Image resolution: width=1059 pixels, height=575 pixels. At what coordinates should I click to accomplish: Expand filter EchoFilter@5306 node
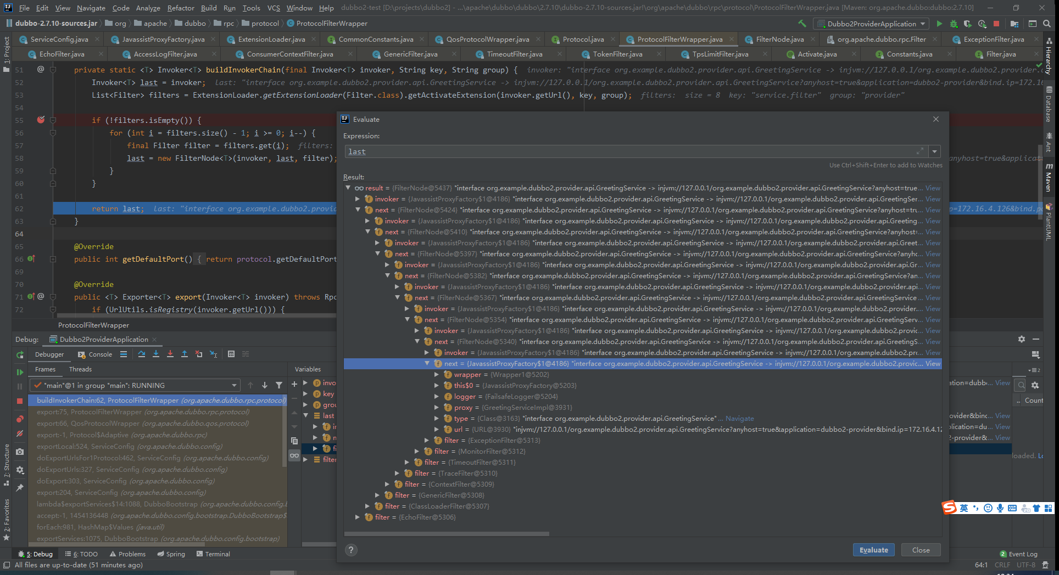click(358, 517)
